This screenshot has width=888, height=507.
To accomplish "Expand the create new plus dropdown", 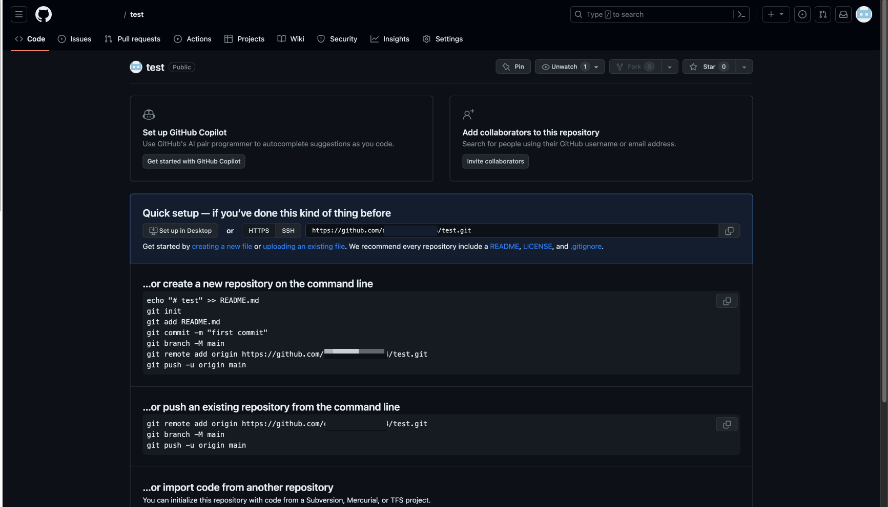I will [776, 14].
